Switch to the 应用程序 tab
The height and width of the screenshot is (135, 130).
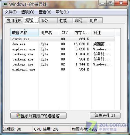(x=14, y=21)
